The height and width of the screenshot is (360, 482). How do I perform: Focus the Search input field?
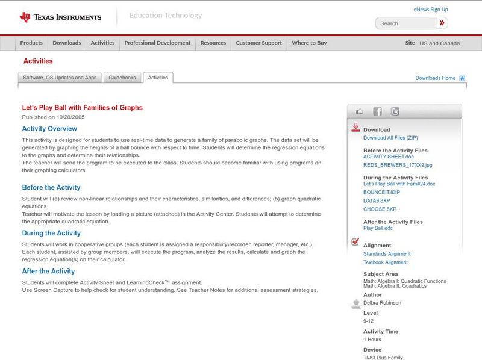pos(405,23)
